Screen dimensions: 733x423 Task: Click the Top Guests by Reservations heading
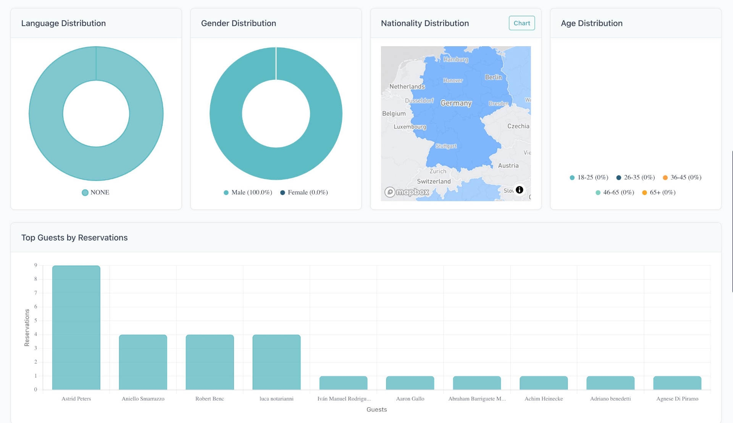tap(74, 237)
